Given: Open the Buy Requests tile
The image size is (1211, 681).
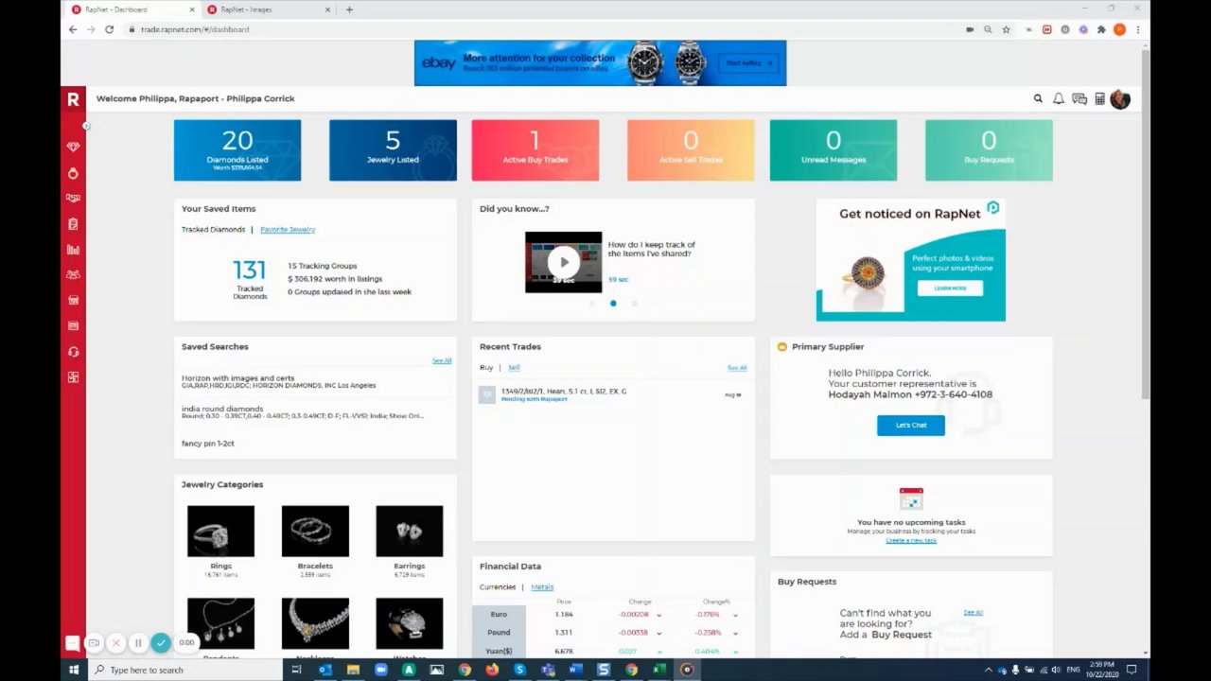Looking at the screenshot, I should (x=989, y=149).
